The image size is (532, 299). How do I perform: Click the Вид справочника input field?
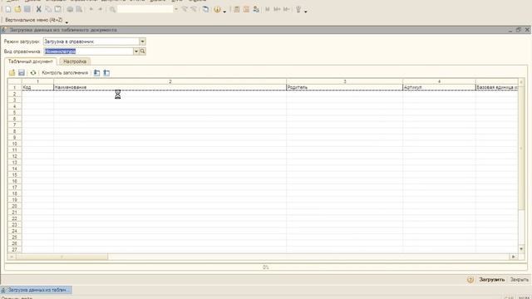point(88,51)
